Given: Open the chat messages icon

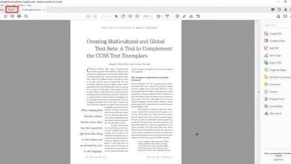Looking at the screenshot, I should point(273,10).
